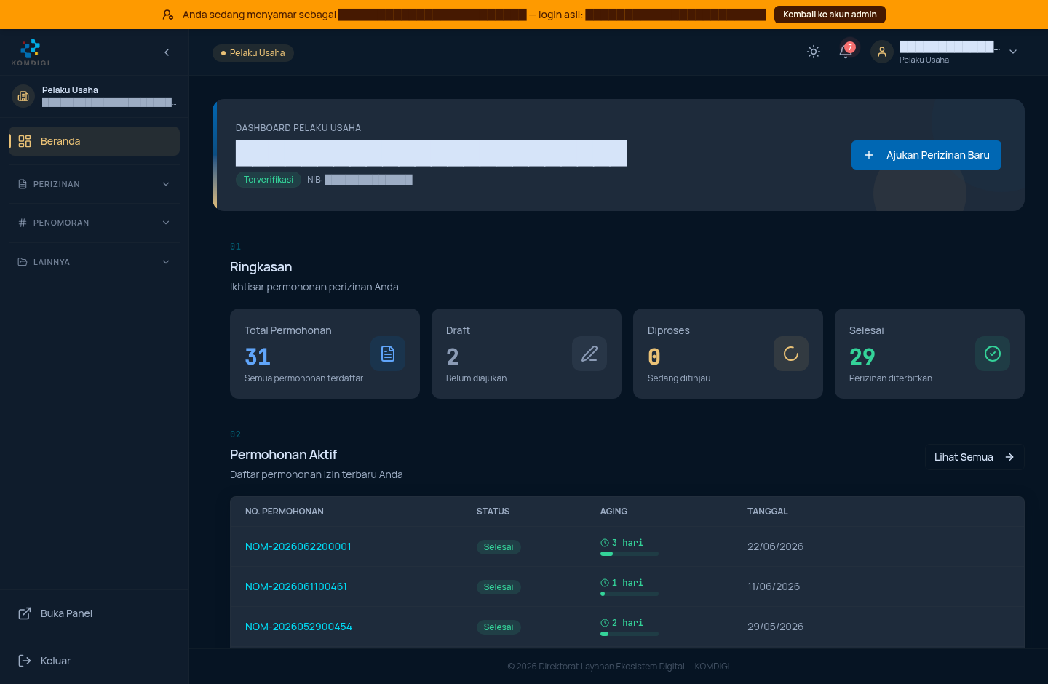This screenshot has width=1048, height=684.
Task: Click the PERIZINAN document icon
Action: 23,184
